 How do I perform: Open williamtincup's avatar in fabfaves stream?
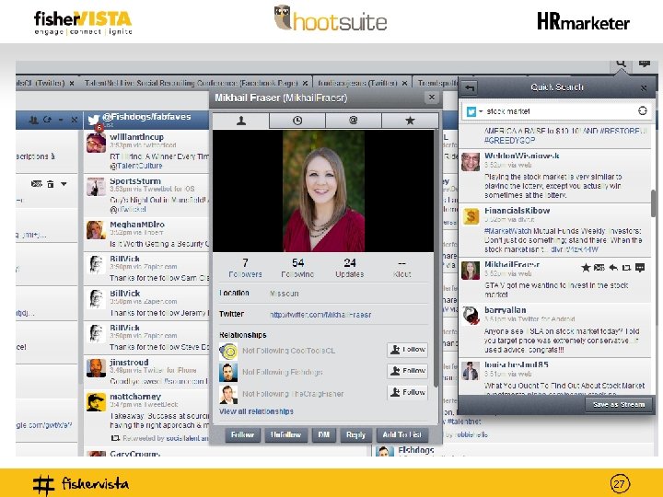tap(96, 144)
